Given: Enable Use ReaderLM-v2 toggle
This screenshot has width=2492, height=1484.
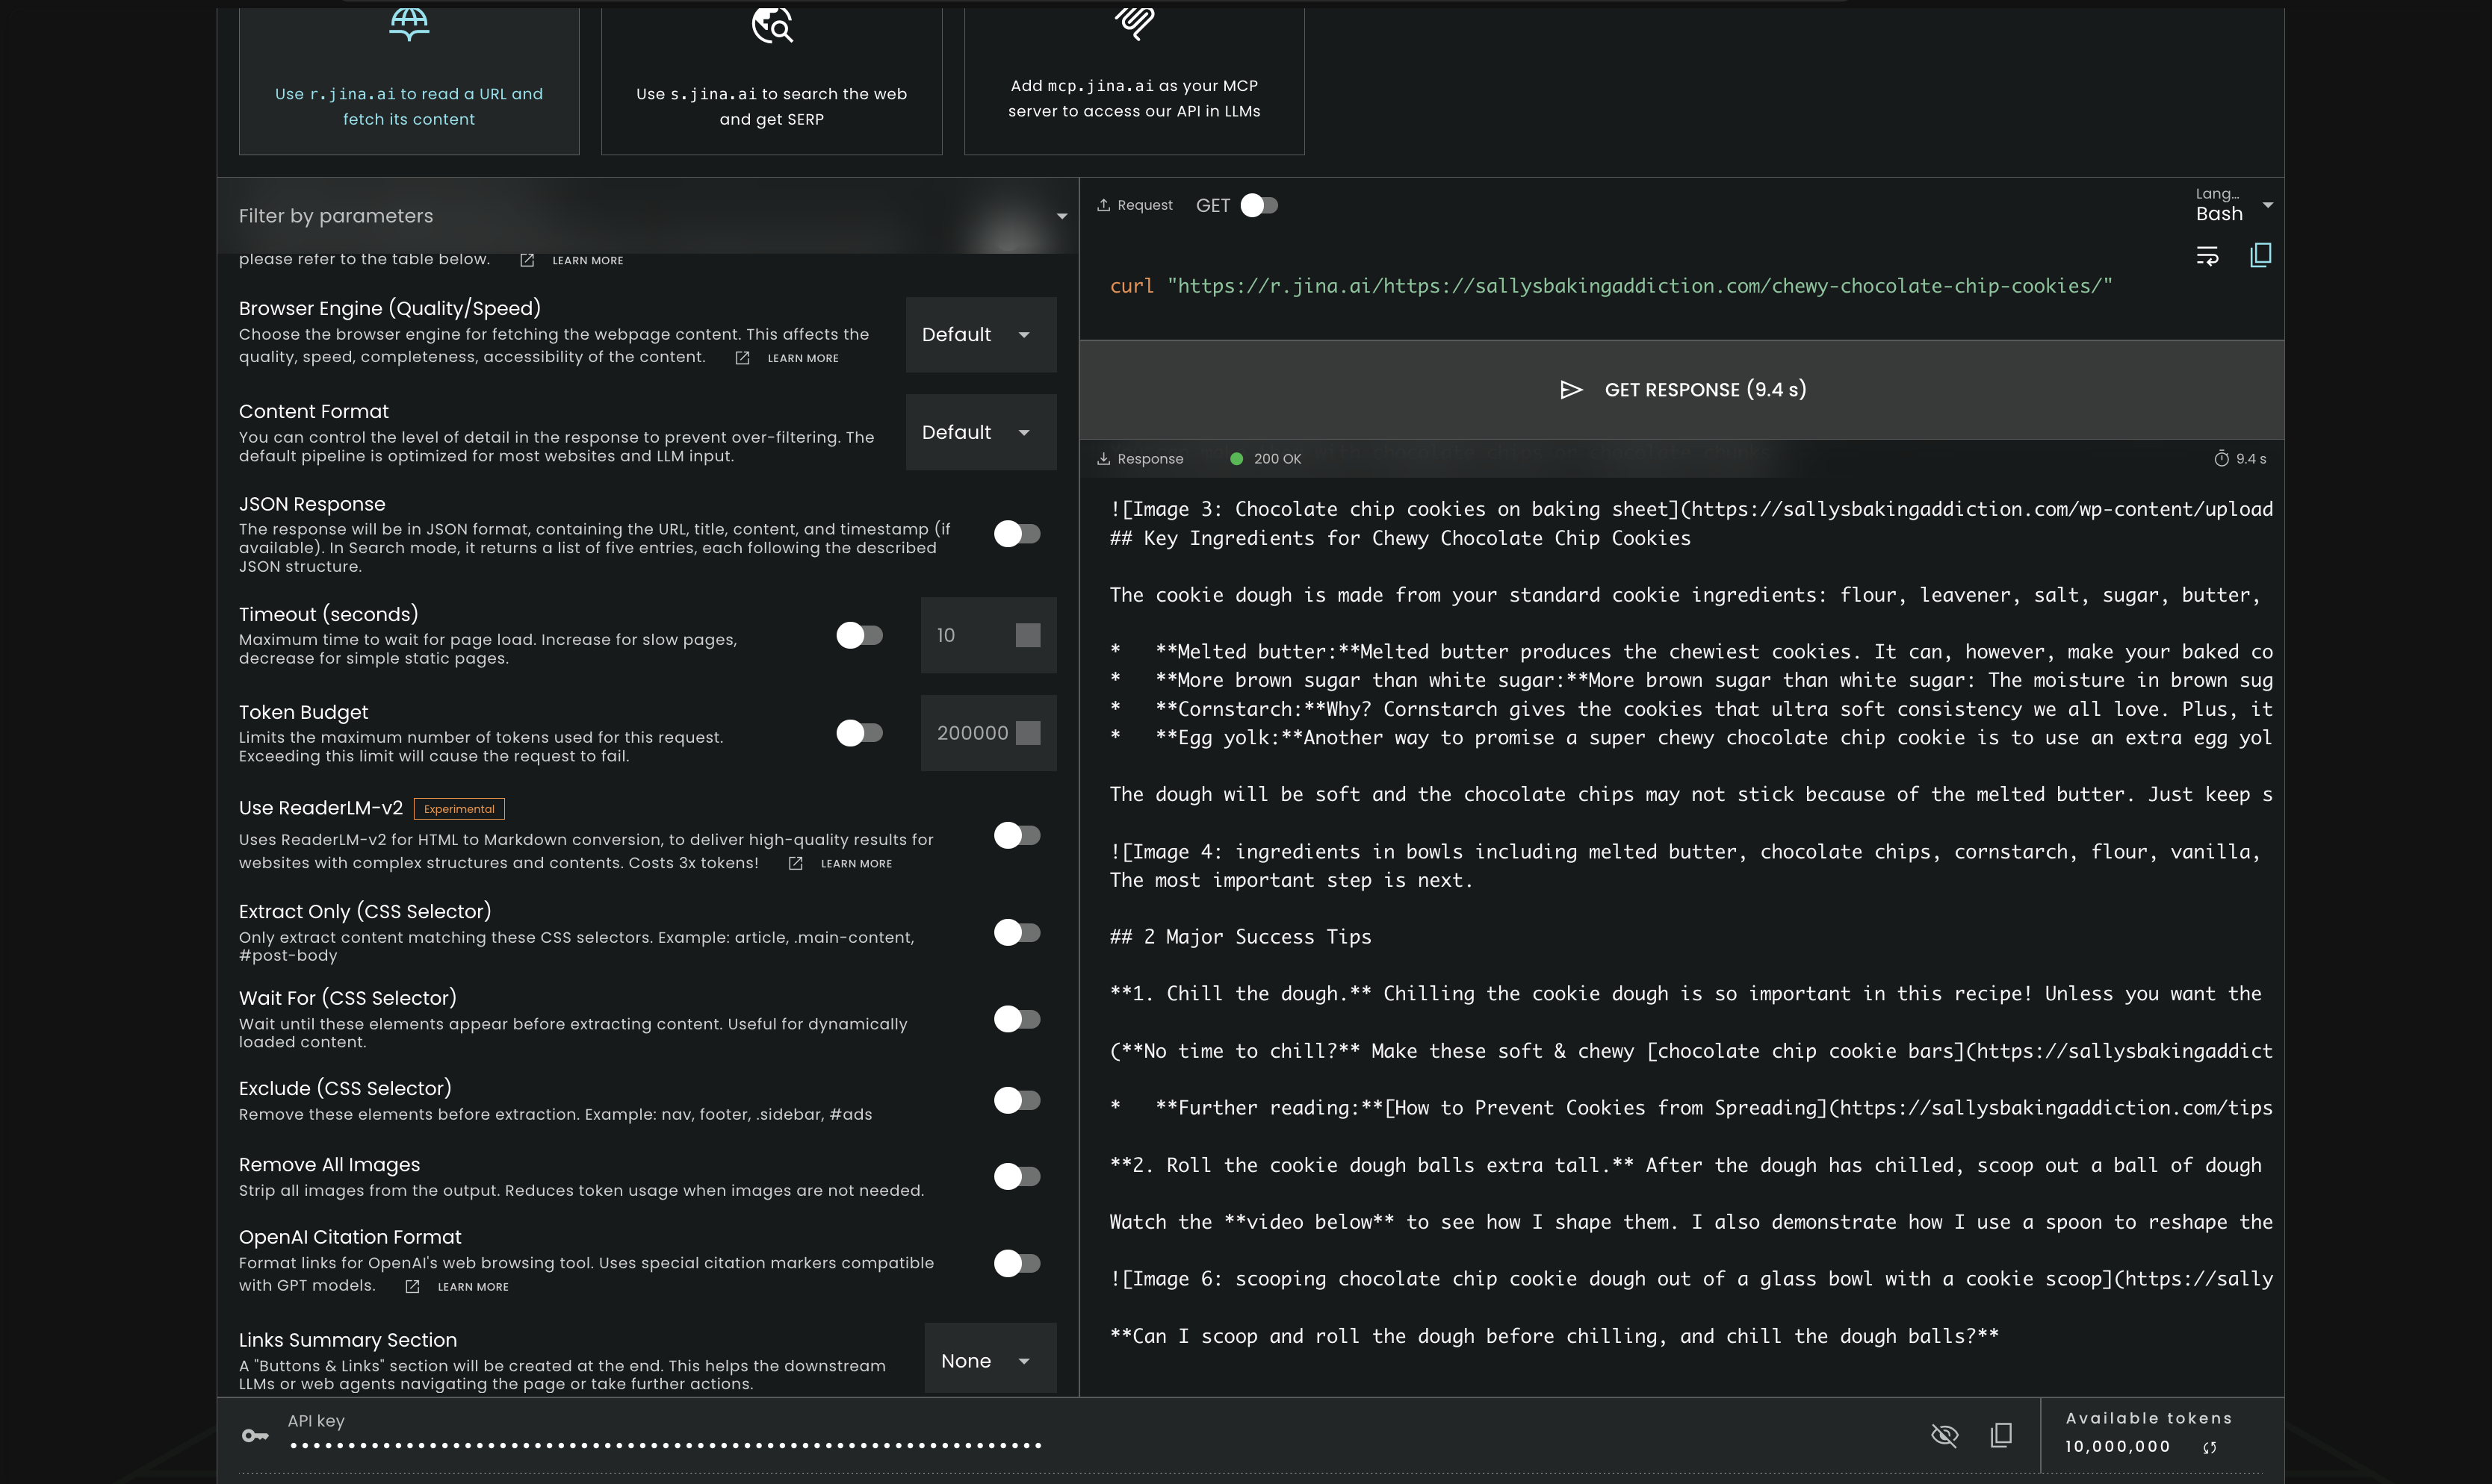Looking at the screenshot, I should [x=1017, y=835].
